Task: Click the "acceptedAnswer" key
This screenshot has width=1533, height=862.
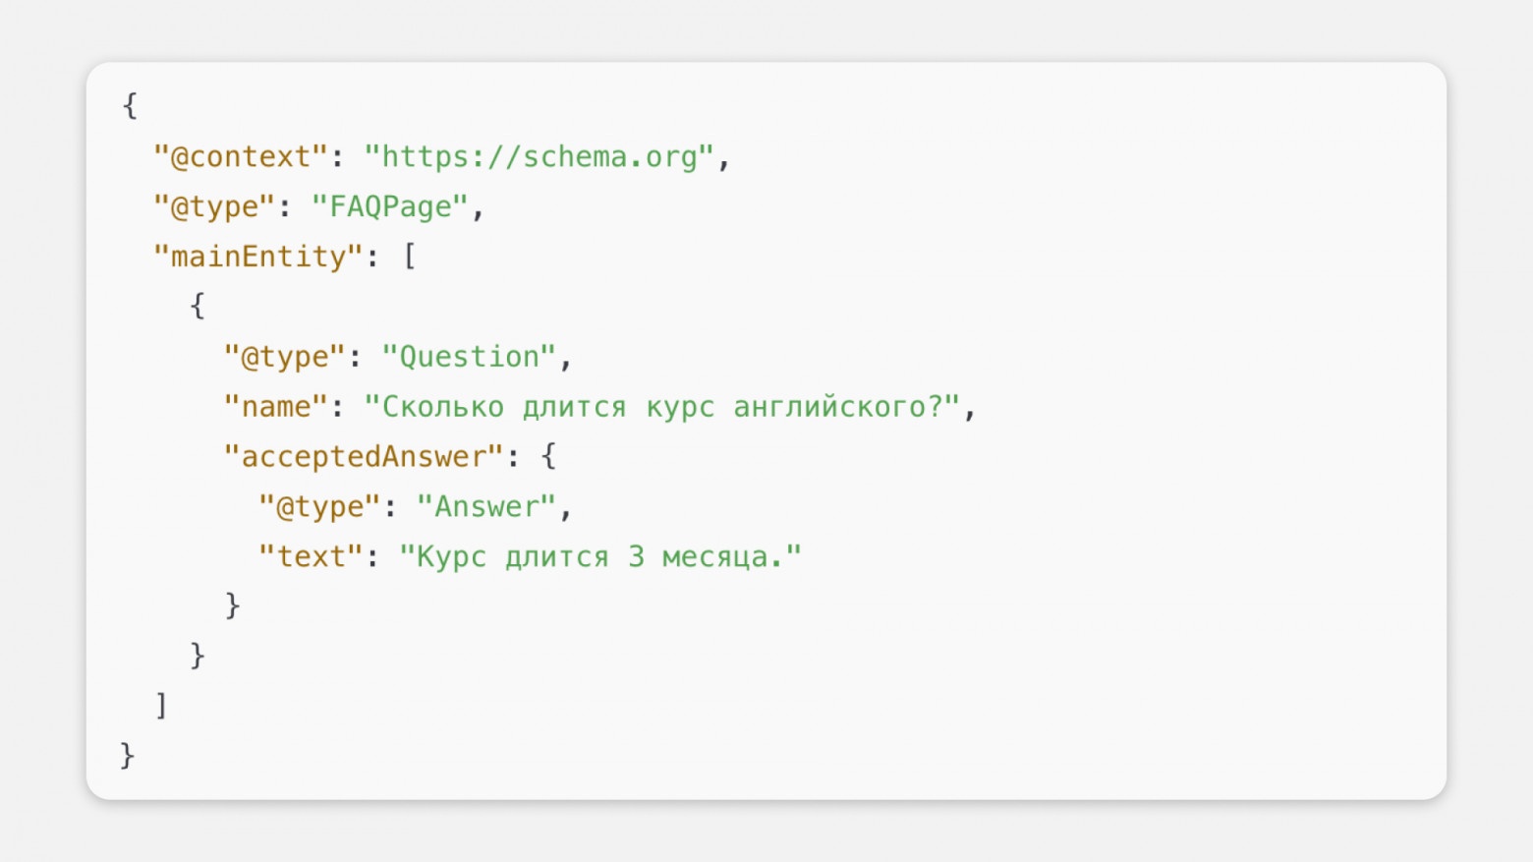Action: pos(364,457)
